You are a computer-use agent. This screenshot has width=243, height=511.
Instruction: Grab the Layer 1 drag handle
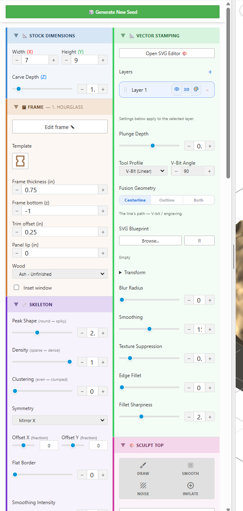126,90
